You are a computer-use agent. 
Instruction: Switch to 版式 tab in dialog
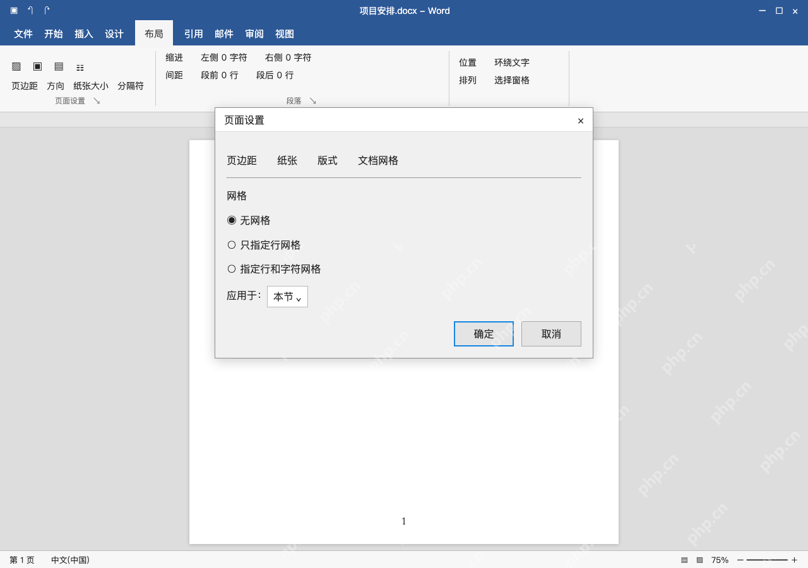328,160
